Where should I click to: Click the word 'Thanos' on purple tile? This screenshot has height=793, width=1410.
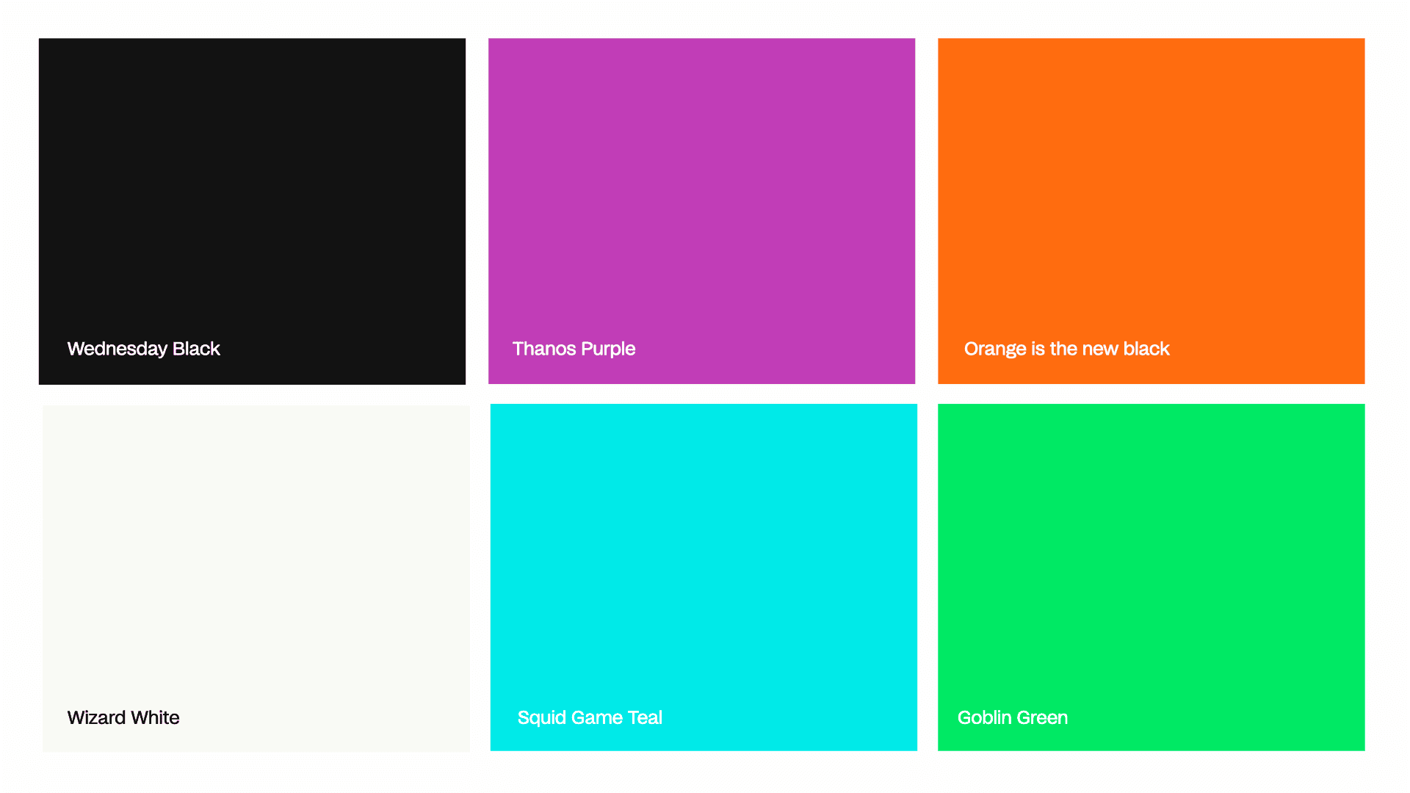click(x=544, y=349)
